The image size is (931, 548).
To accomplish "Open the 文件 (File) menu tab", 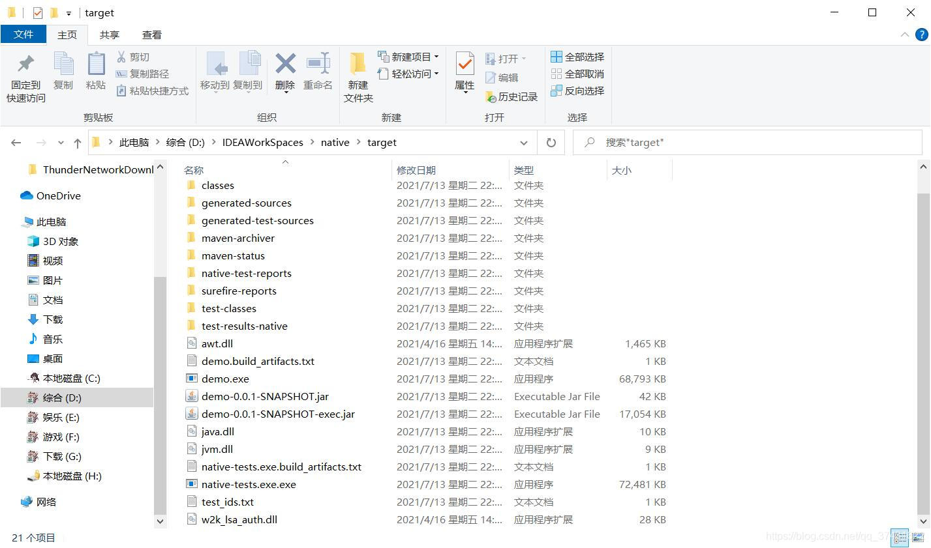I will [23, 35].
